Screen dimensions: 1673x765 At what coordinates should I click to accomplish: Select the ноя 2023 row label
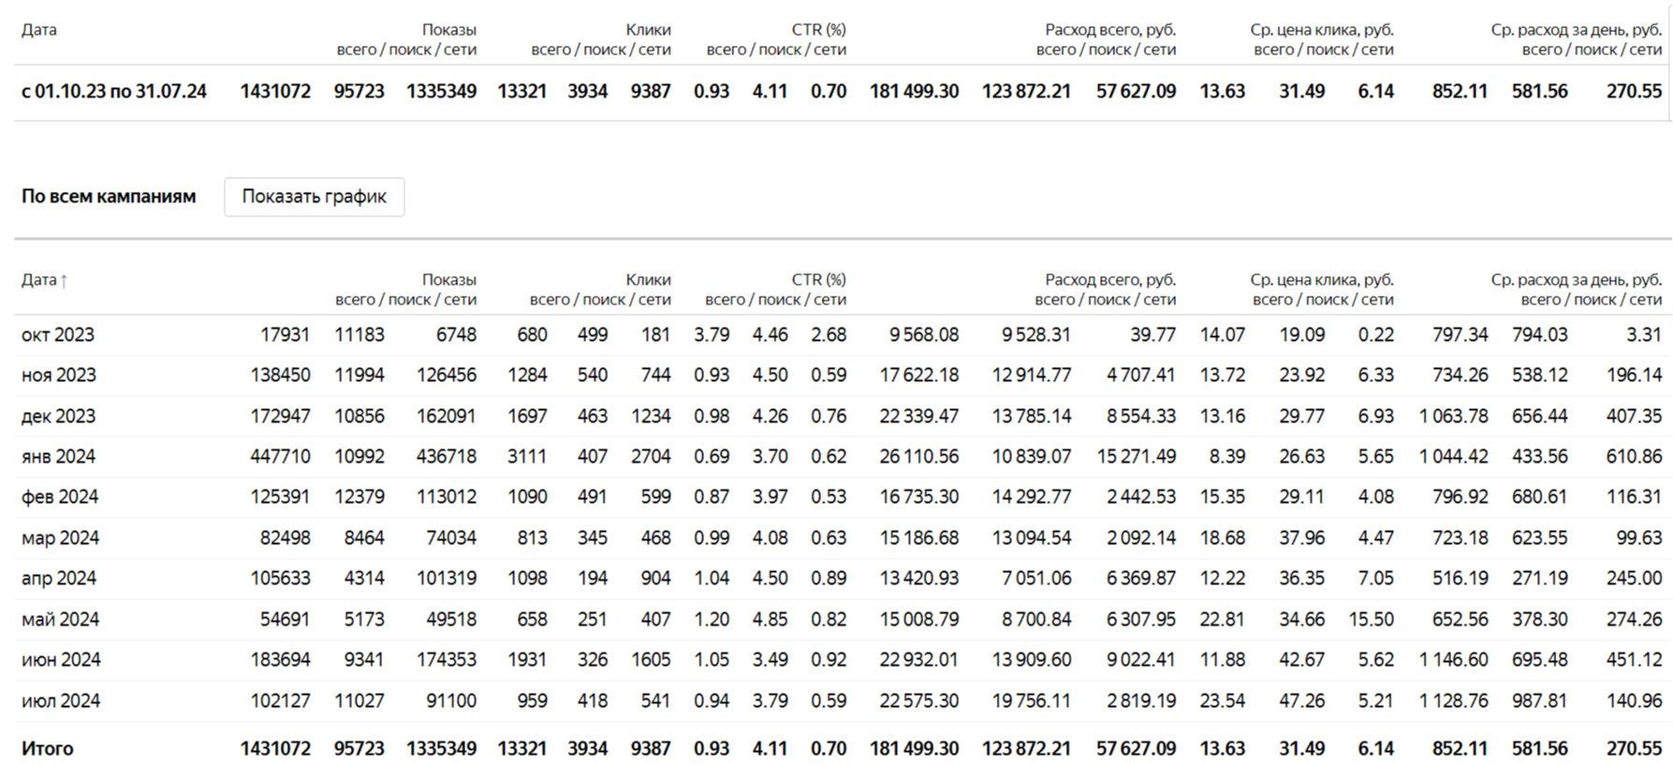(59, 375)
